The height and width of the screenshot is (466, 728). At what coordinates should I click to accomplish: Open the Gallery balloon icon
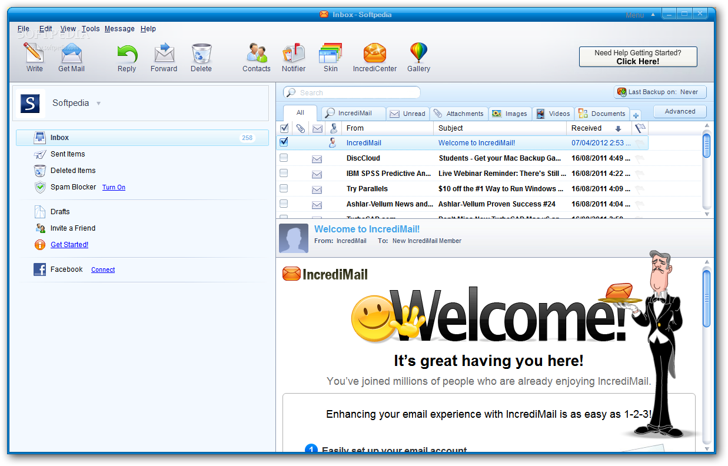[x=418, y=53]
